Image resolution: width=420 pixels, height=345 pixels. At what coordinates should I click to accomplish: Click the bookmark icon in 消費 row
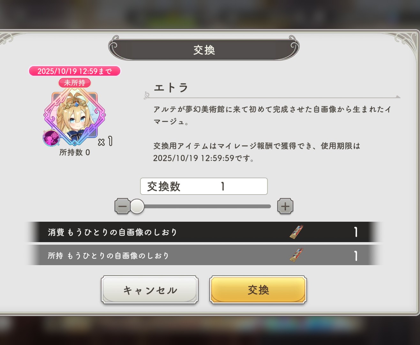pos(296,232)
